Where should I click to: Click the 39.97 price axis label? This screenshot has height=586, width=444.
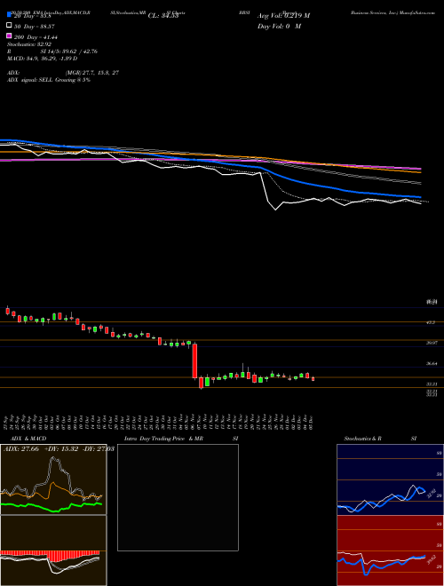click(x=432, y=343)
